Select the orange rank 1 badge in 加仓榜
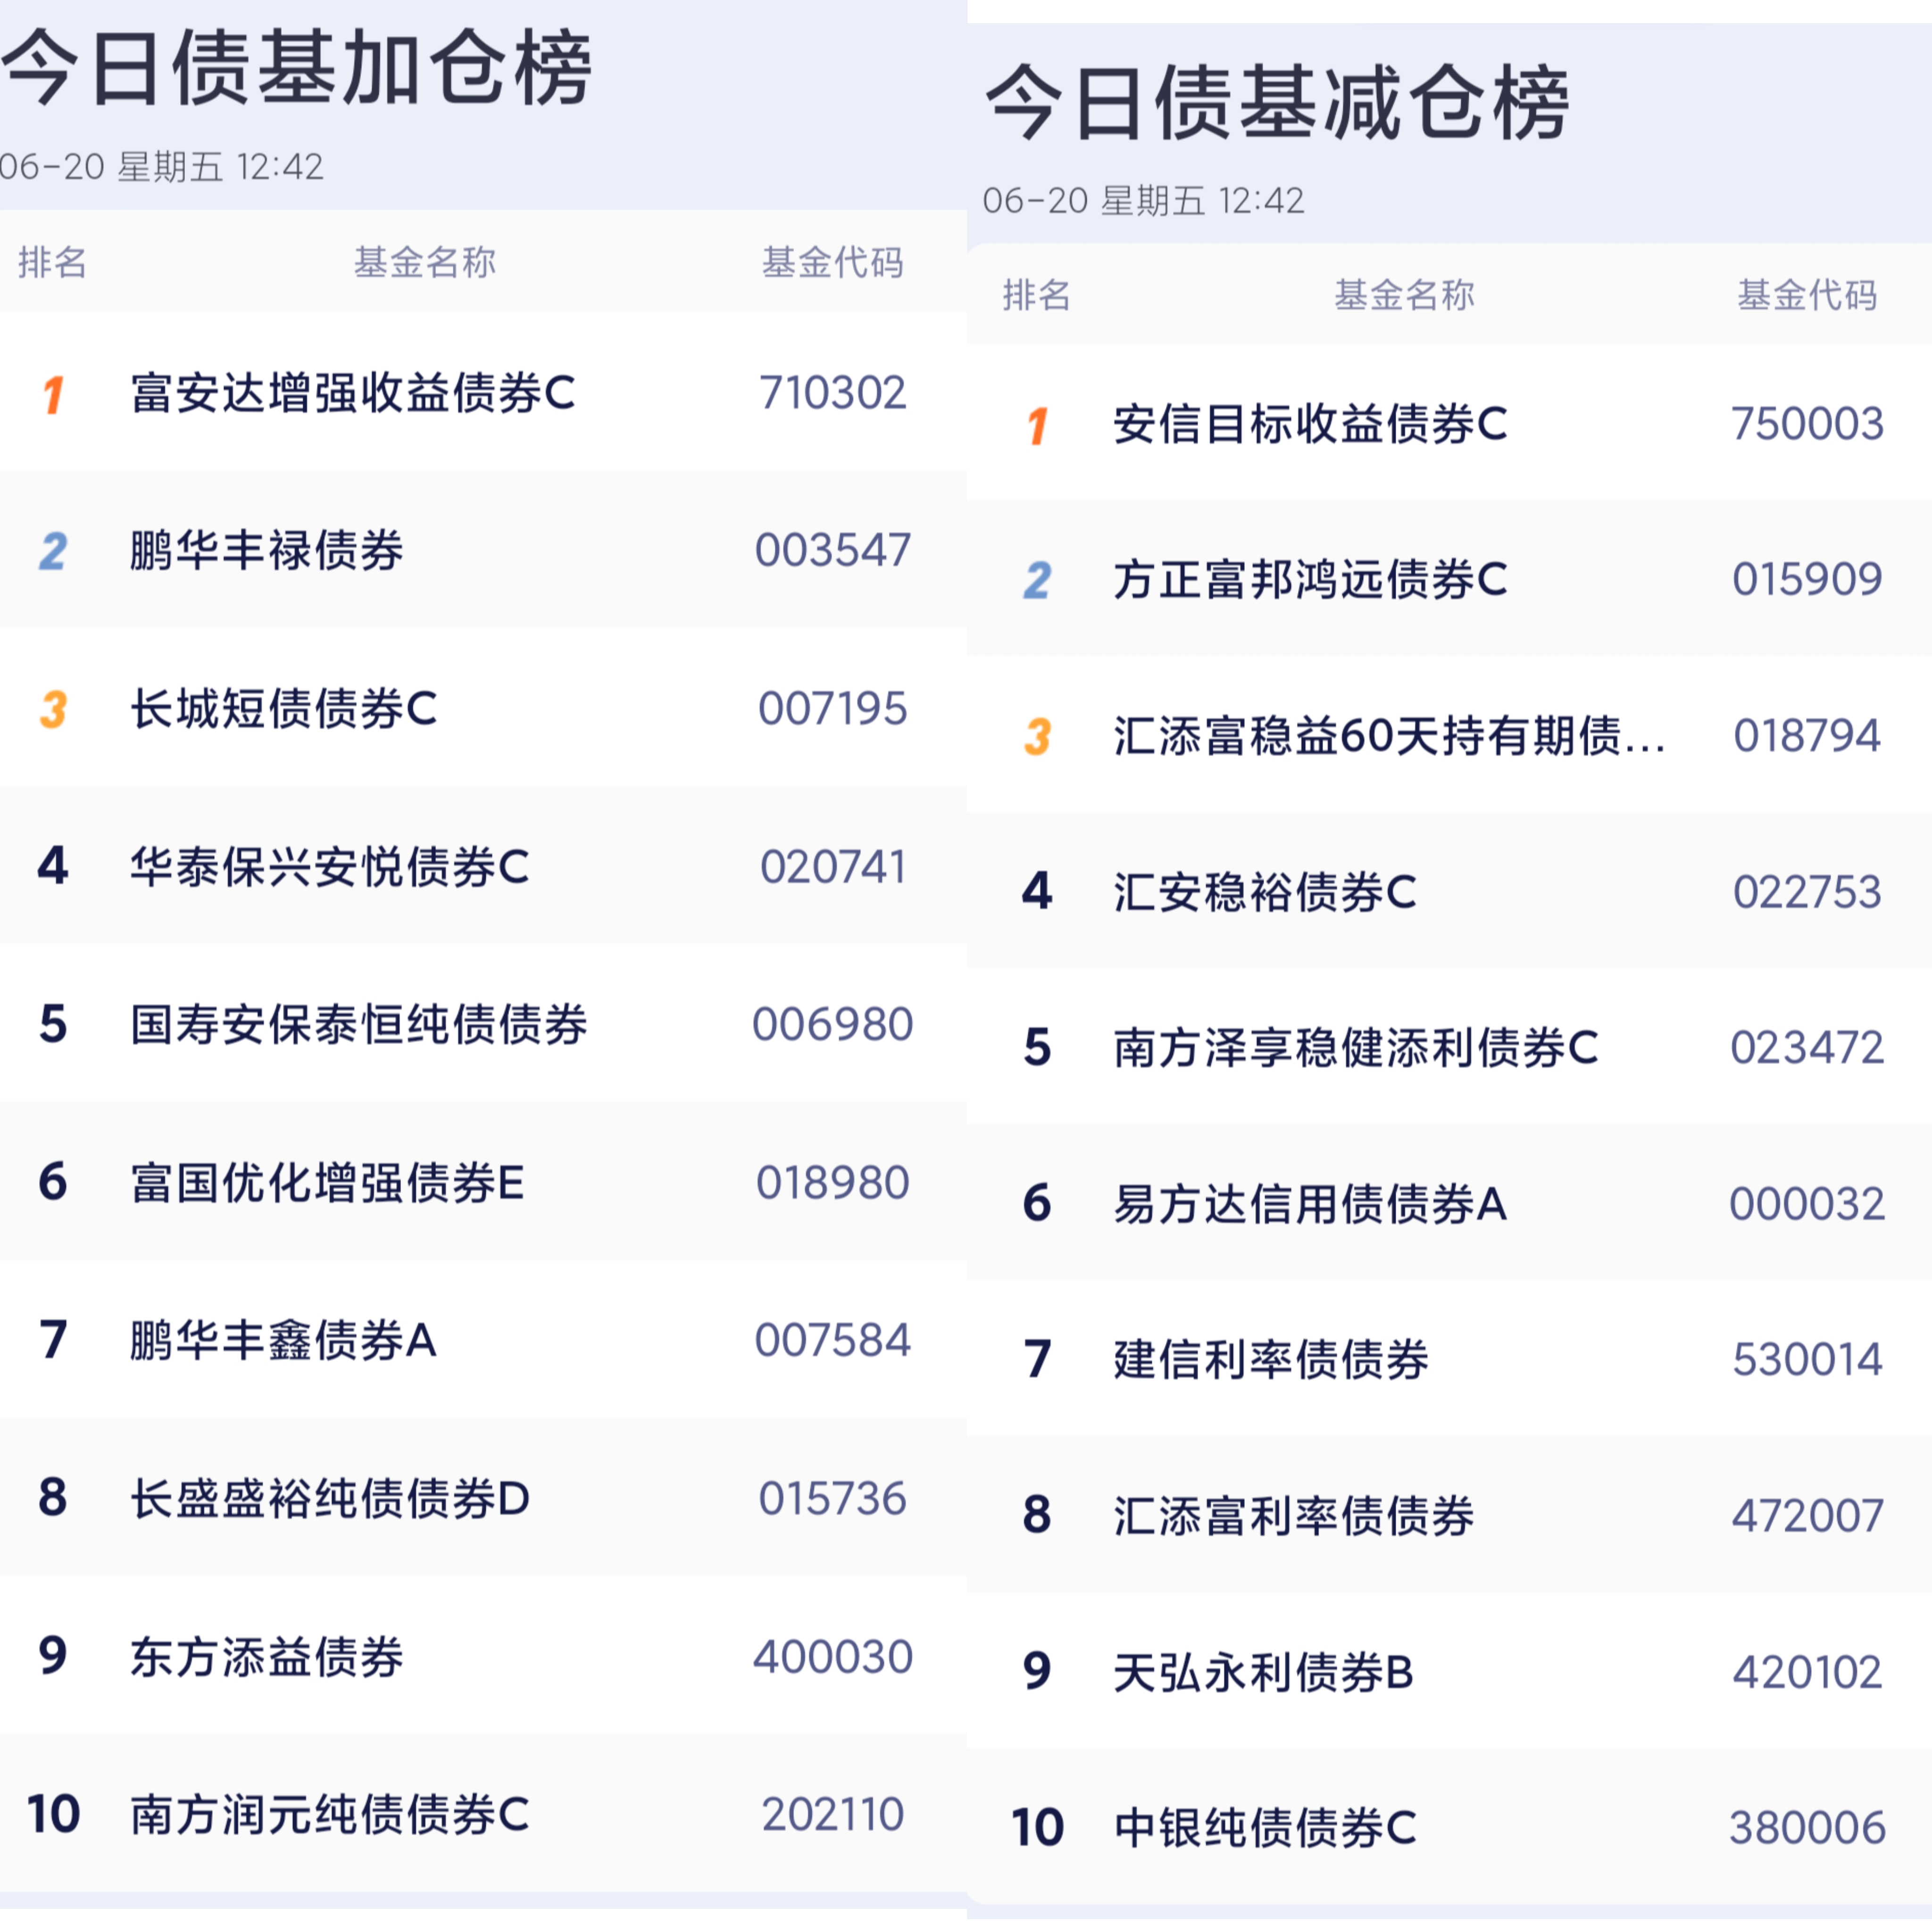1932x1932 pixels. point(53,394)
